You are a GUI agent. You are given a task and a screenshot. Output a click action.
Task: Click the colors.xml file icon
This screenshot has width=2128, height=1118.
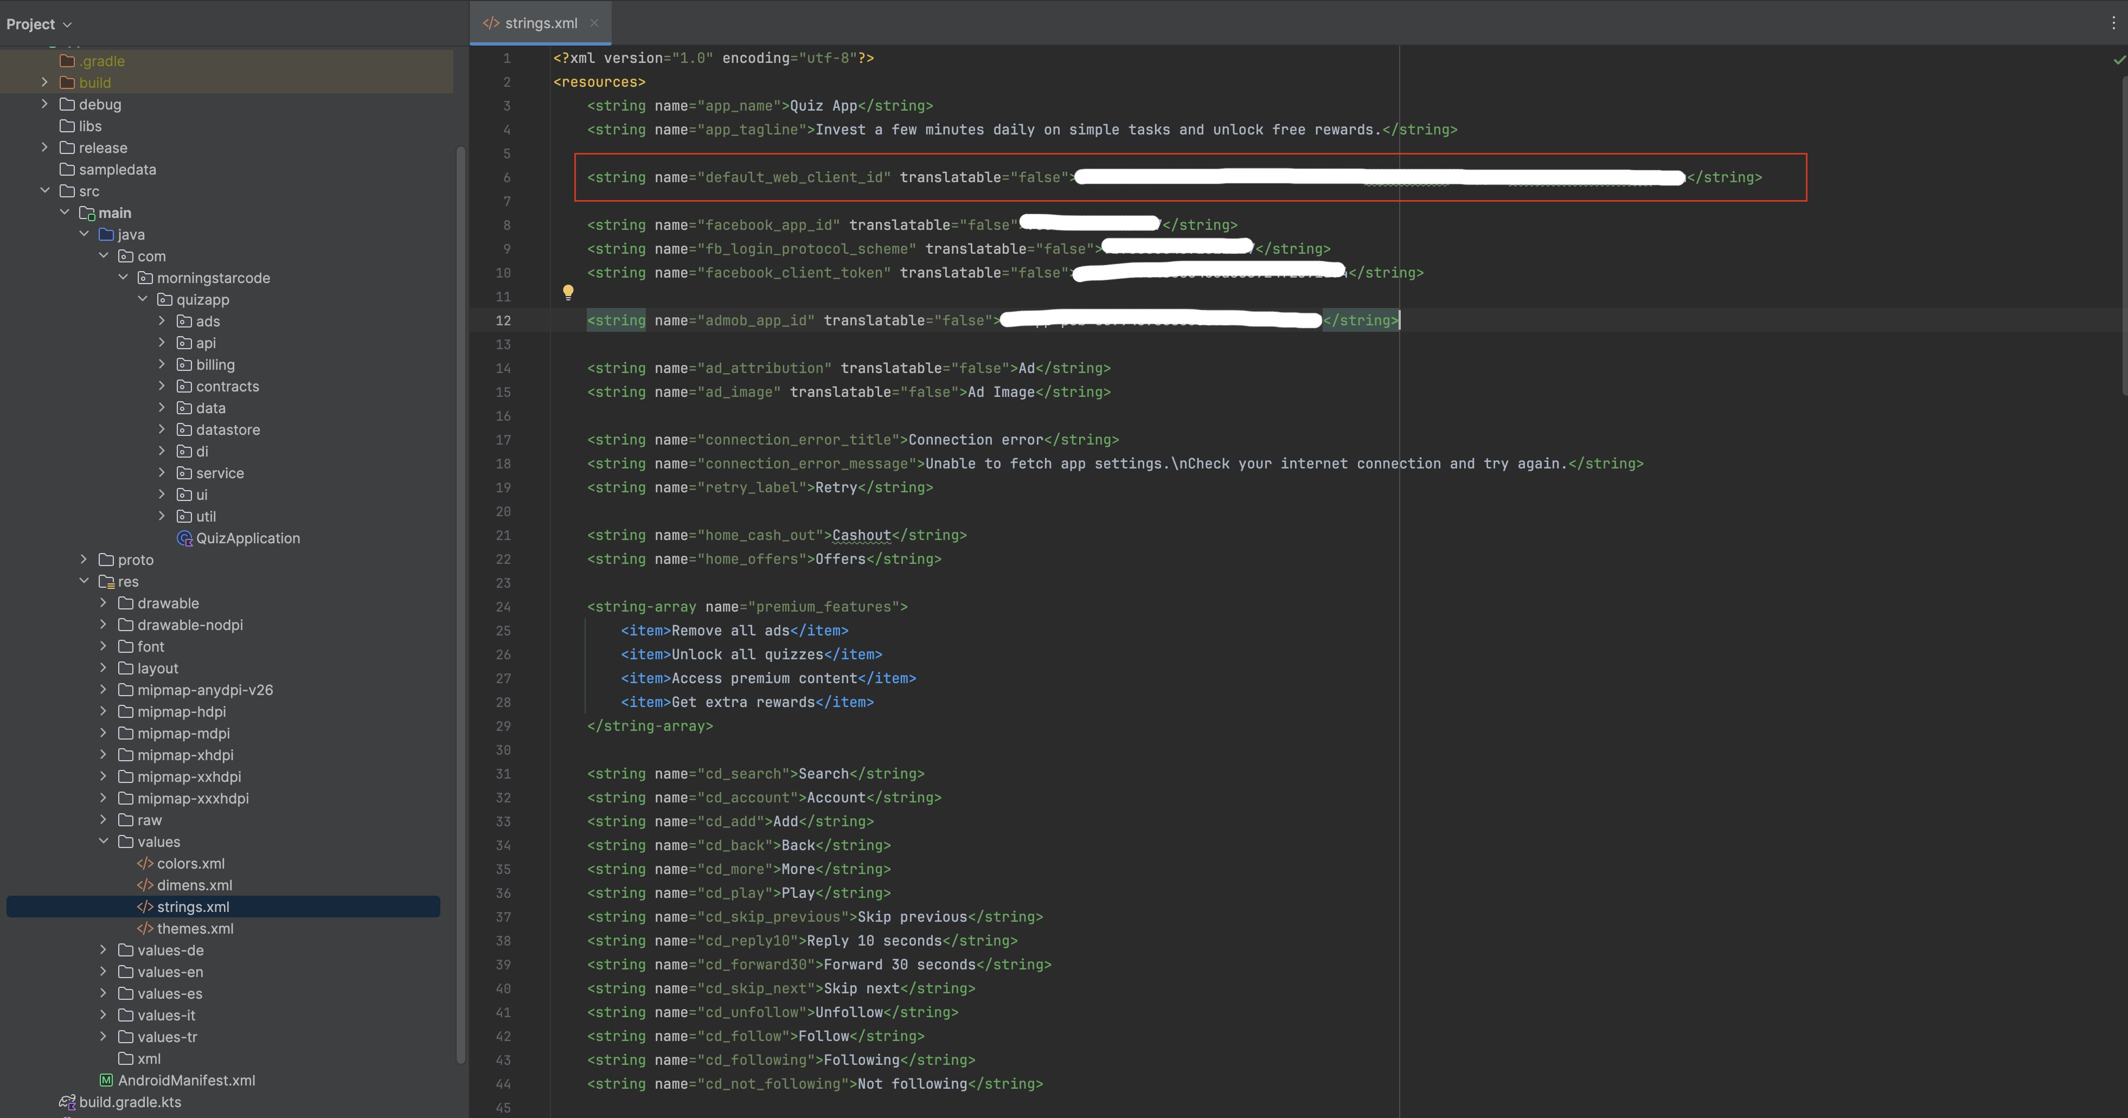pyautogui.click(x=145, y=864)
